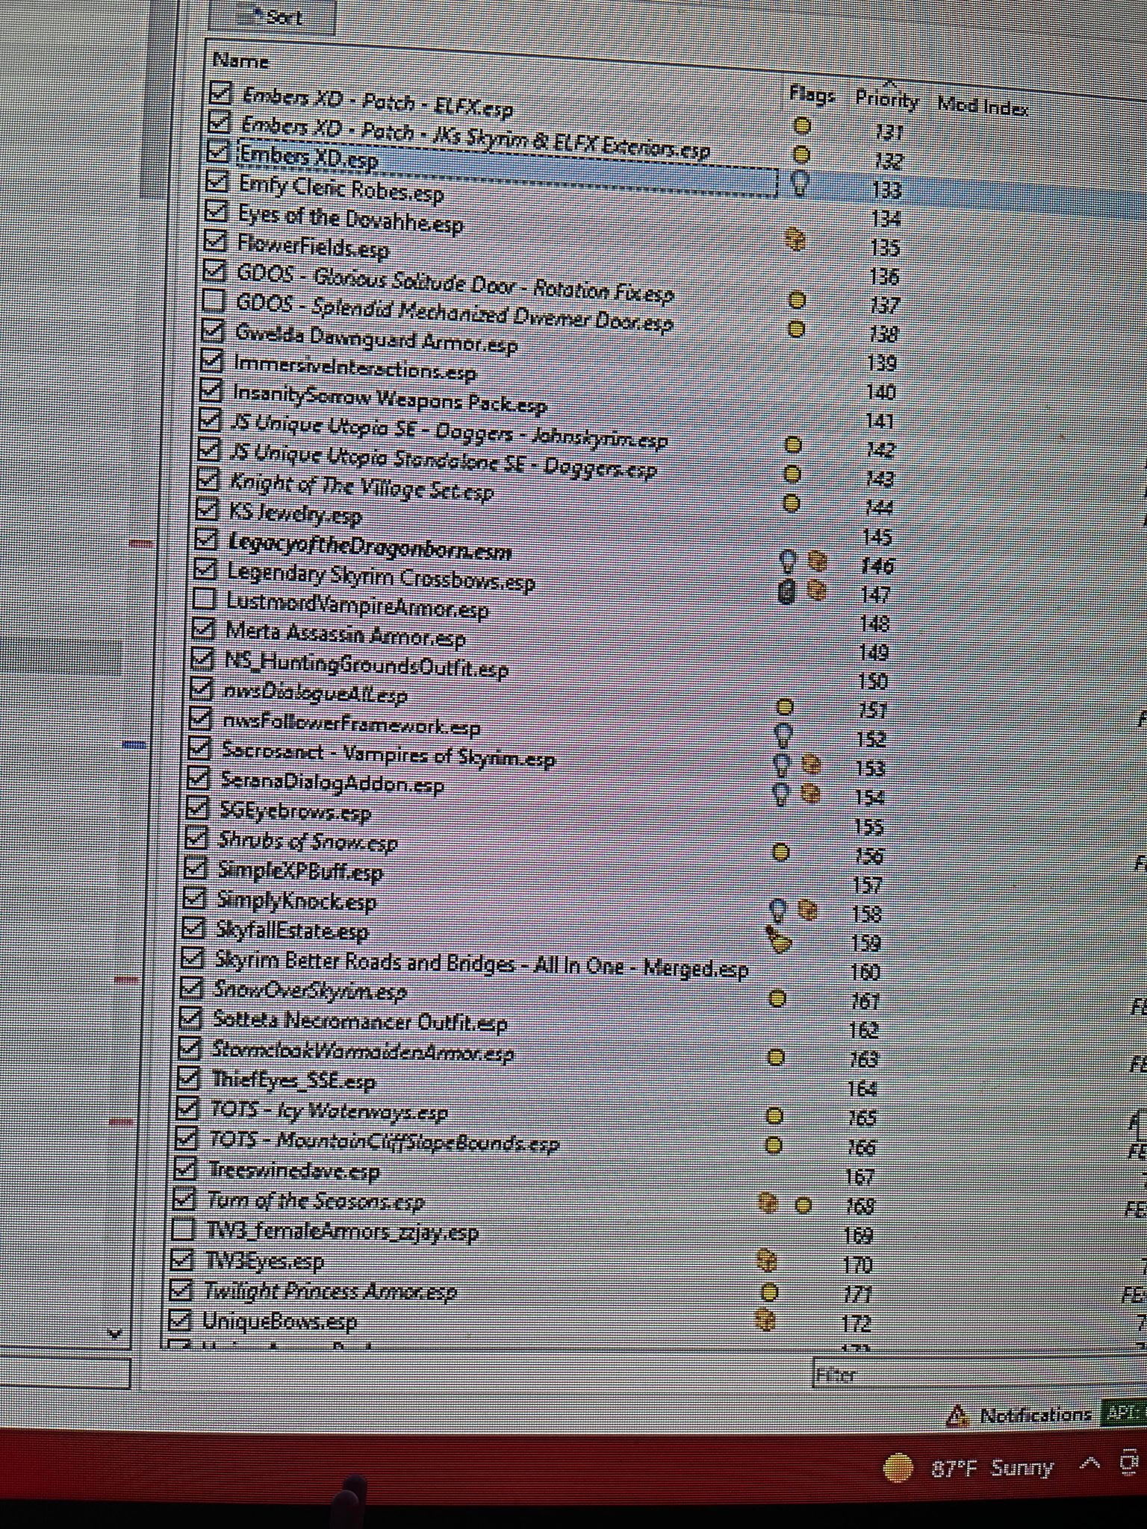1147x1529 pixels.
Task: Click the archive flag on Sacrosanct - Vampires of Skyrim.esp
Action: [811, 765]
